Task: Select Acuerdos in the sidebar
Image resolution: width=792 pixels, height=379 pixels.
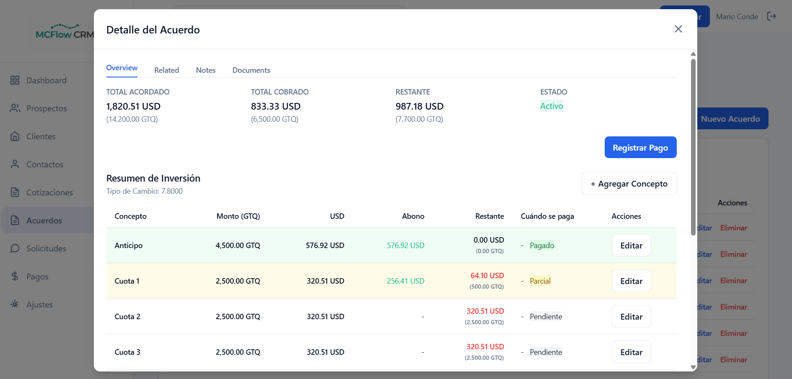Action: click(x=44, y=220)
